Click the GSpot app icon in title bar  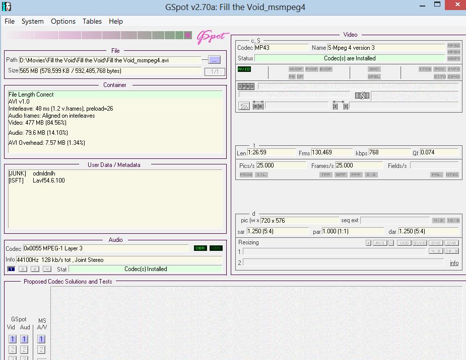pos(6,7)
